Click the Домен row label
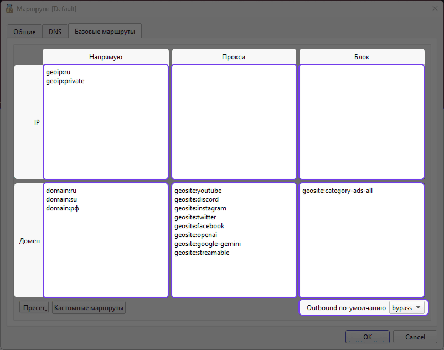 (29, 241)
